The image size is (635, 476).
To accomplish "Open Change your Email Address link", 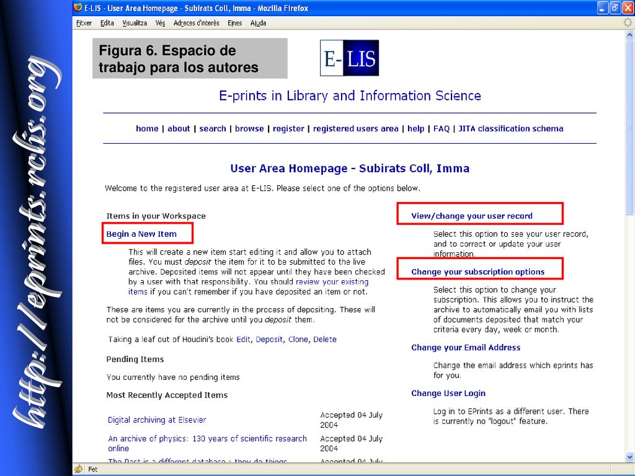I will pyautogui.click(x=466, y=347).
